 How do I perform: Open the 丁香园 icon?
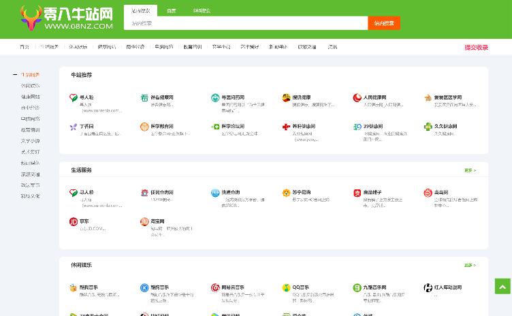coord(73,127)
